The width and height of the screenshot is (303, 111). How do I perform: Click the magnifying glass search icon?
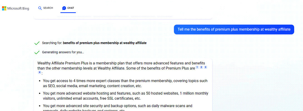40,8
